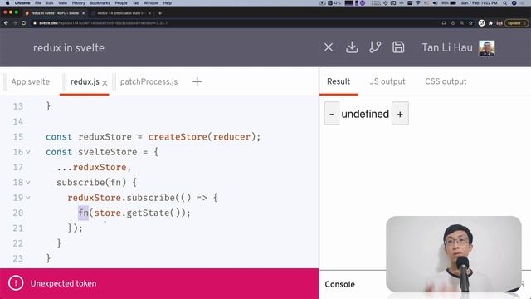Reload the page in Chrome
Screen dimensions: 531x299
click(24, 23)
